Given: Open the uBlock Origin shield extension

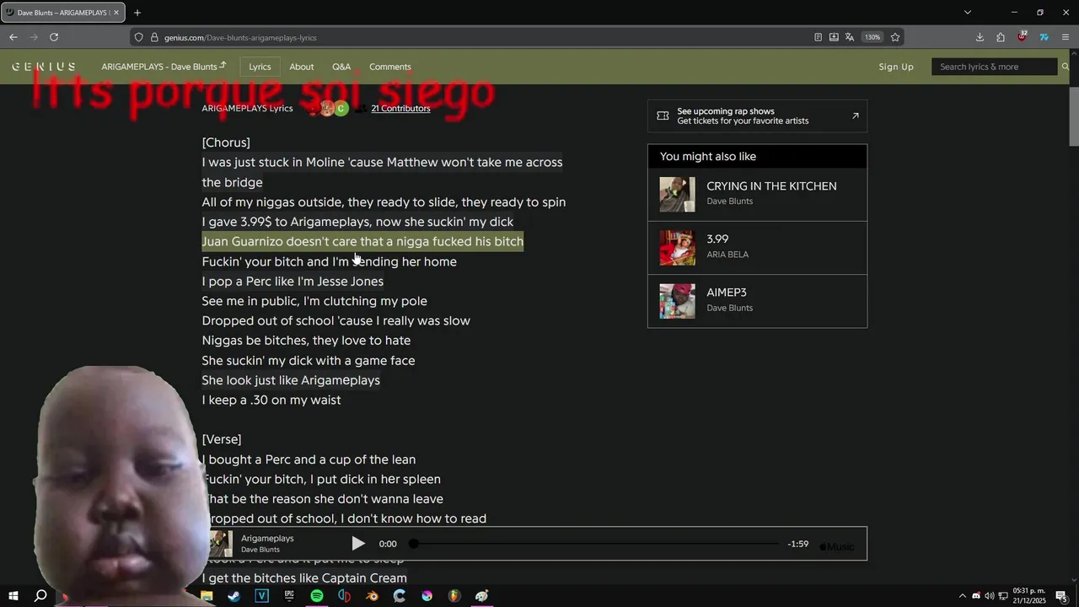Looking at the screenshot, I should tap(1023, 36).
